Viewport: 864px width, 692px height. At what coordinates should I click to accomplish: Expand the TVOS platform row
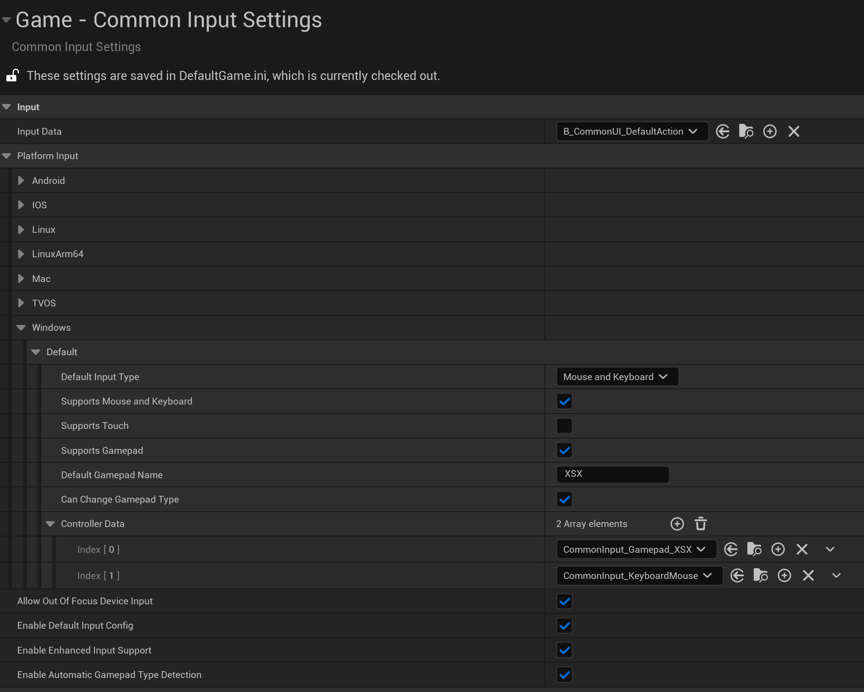coord(21,303)
